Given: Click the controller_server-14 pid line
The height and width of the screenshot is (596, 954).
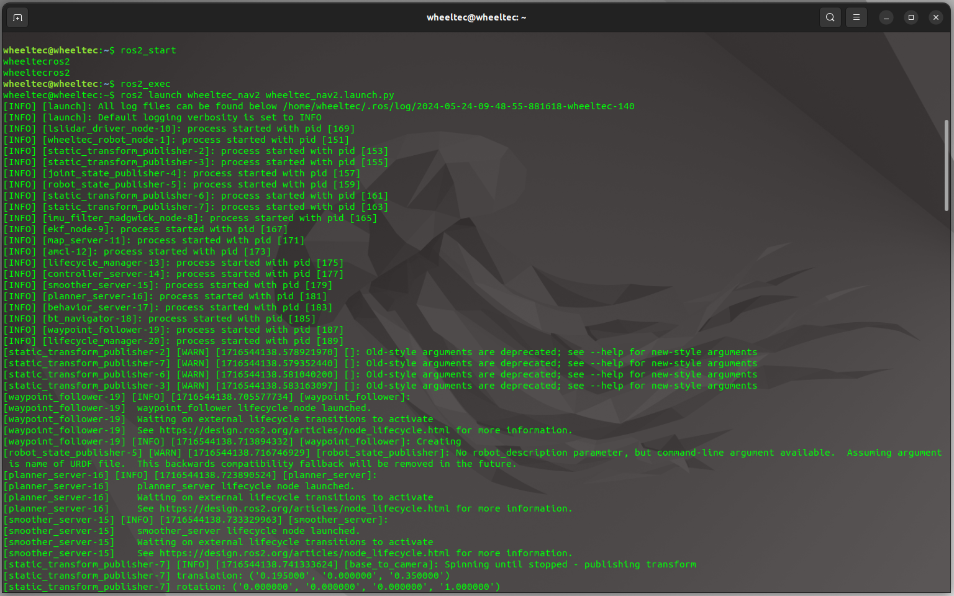Looking at the screenshot, I should (x=173, y=274).
